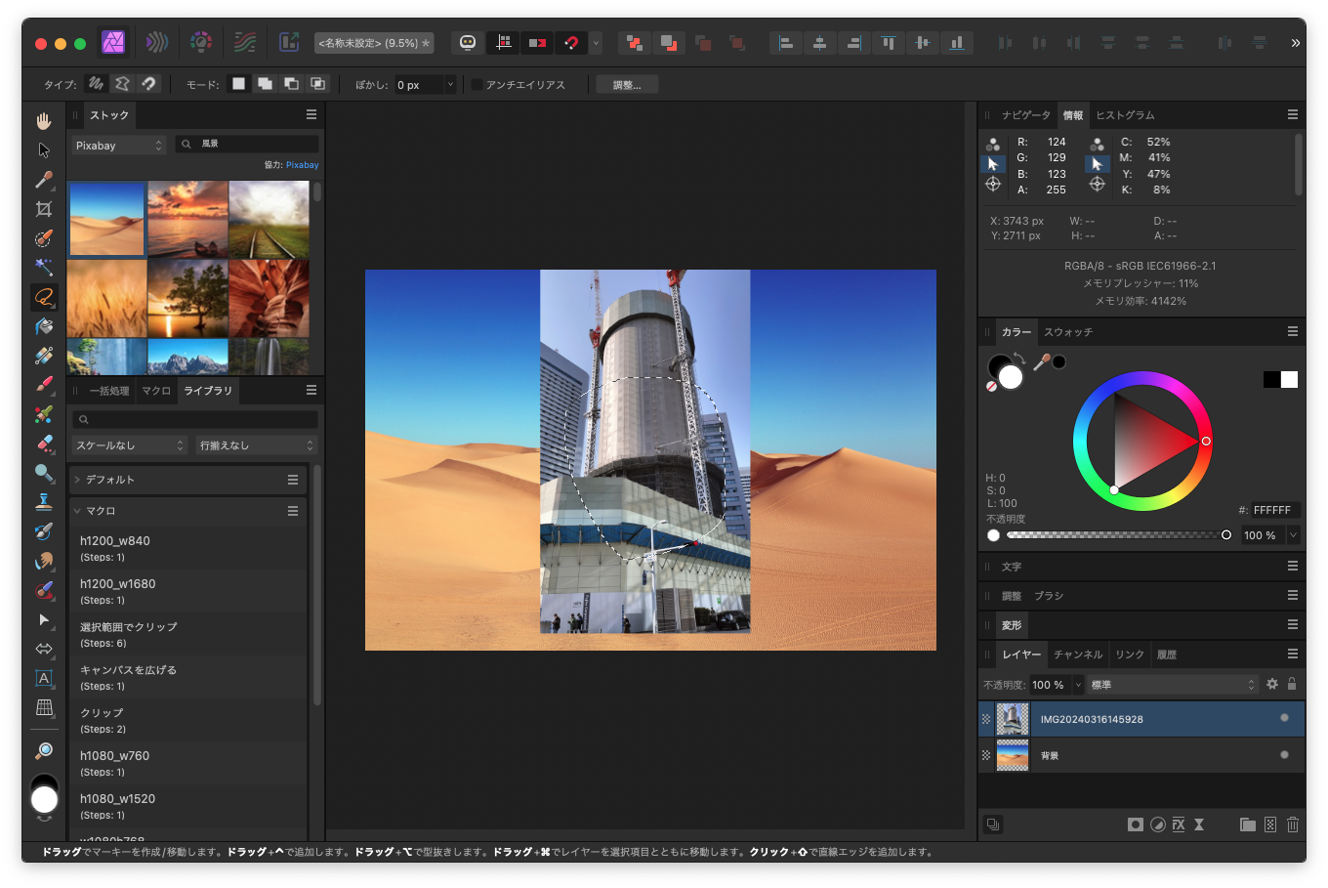Click the delete layer trash icon

[1292, 825]
